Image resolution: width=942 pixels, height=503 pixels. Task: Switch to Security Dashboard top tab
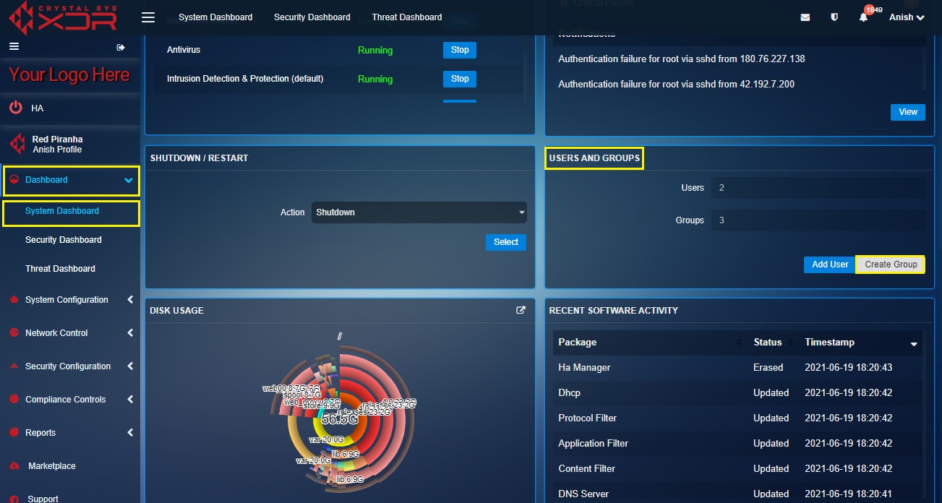coord(312,17)
